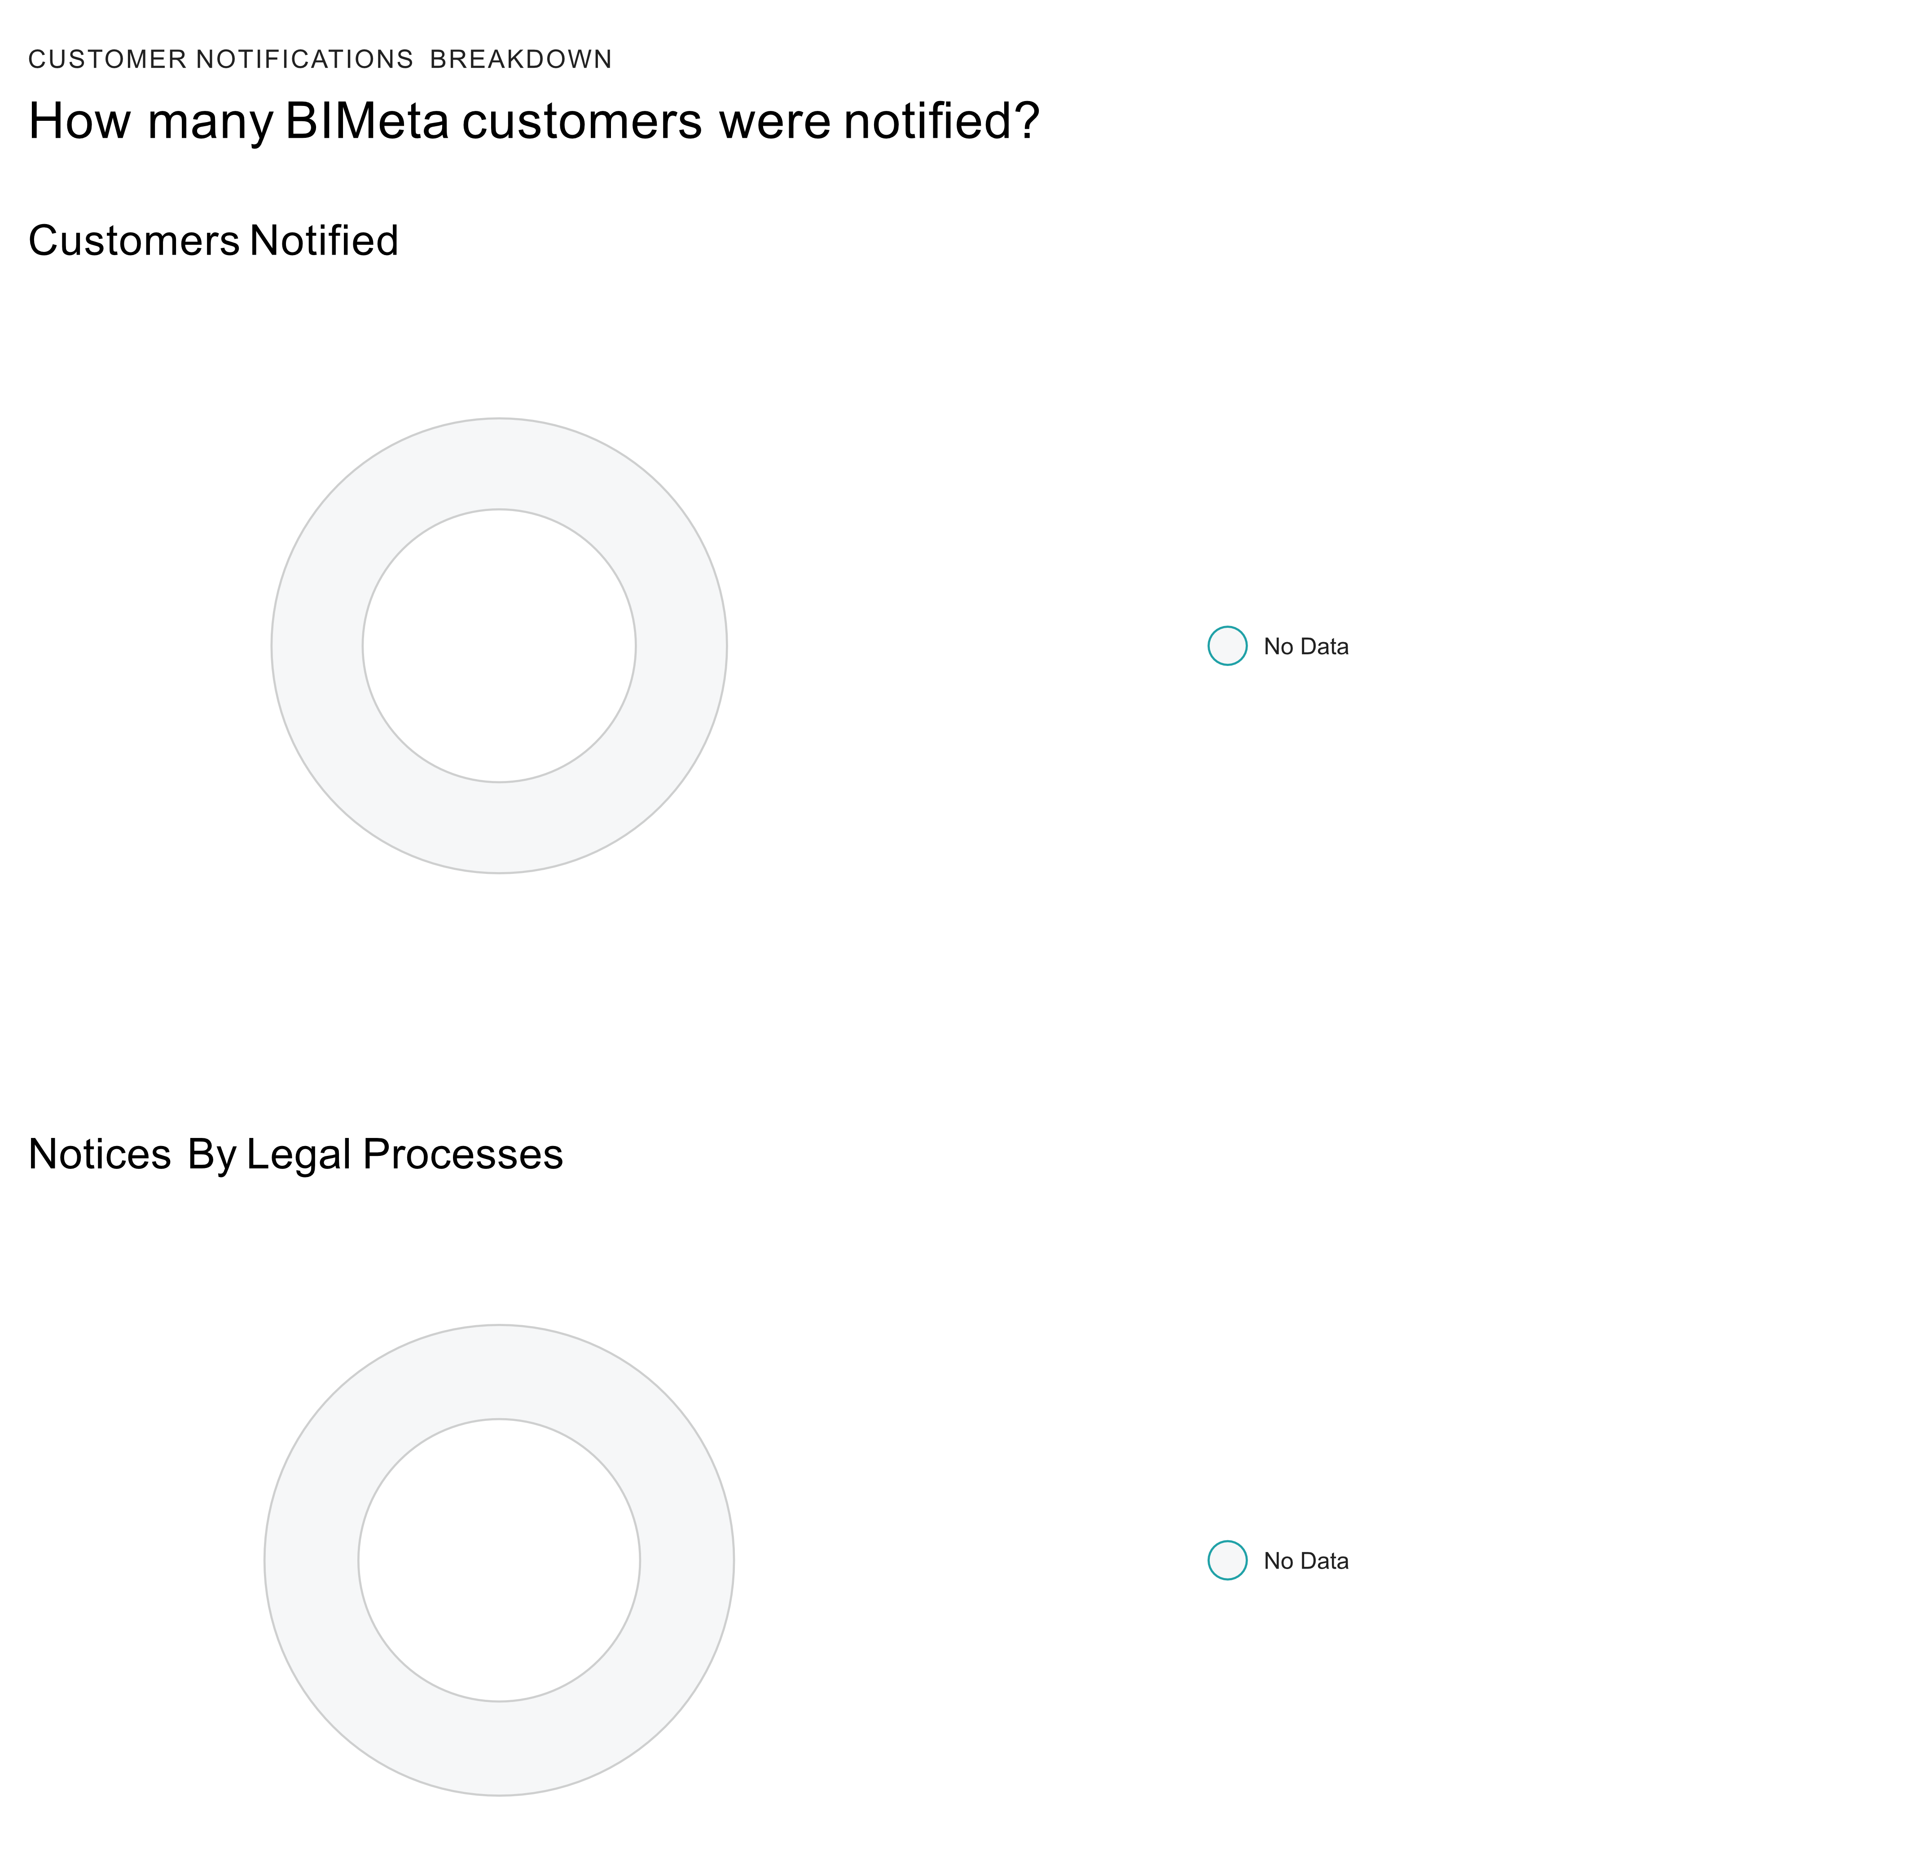Click the word BIMeta in the main title
The width and height of the screenshot is (1907, 1856).
click(366, 122)
